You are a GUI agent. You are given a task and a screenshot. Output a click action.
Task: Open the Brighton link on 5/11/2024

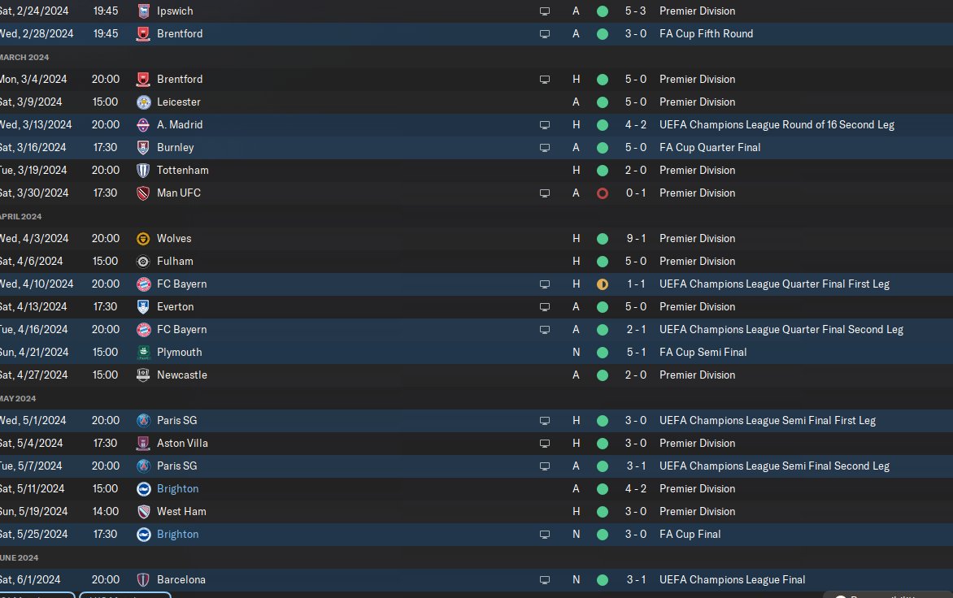point(178,489)
